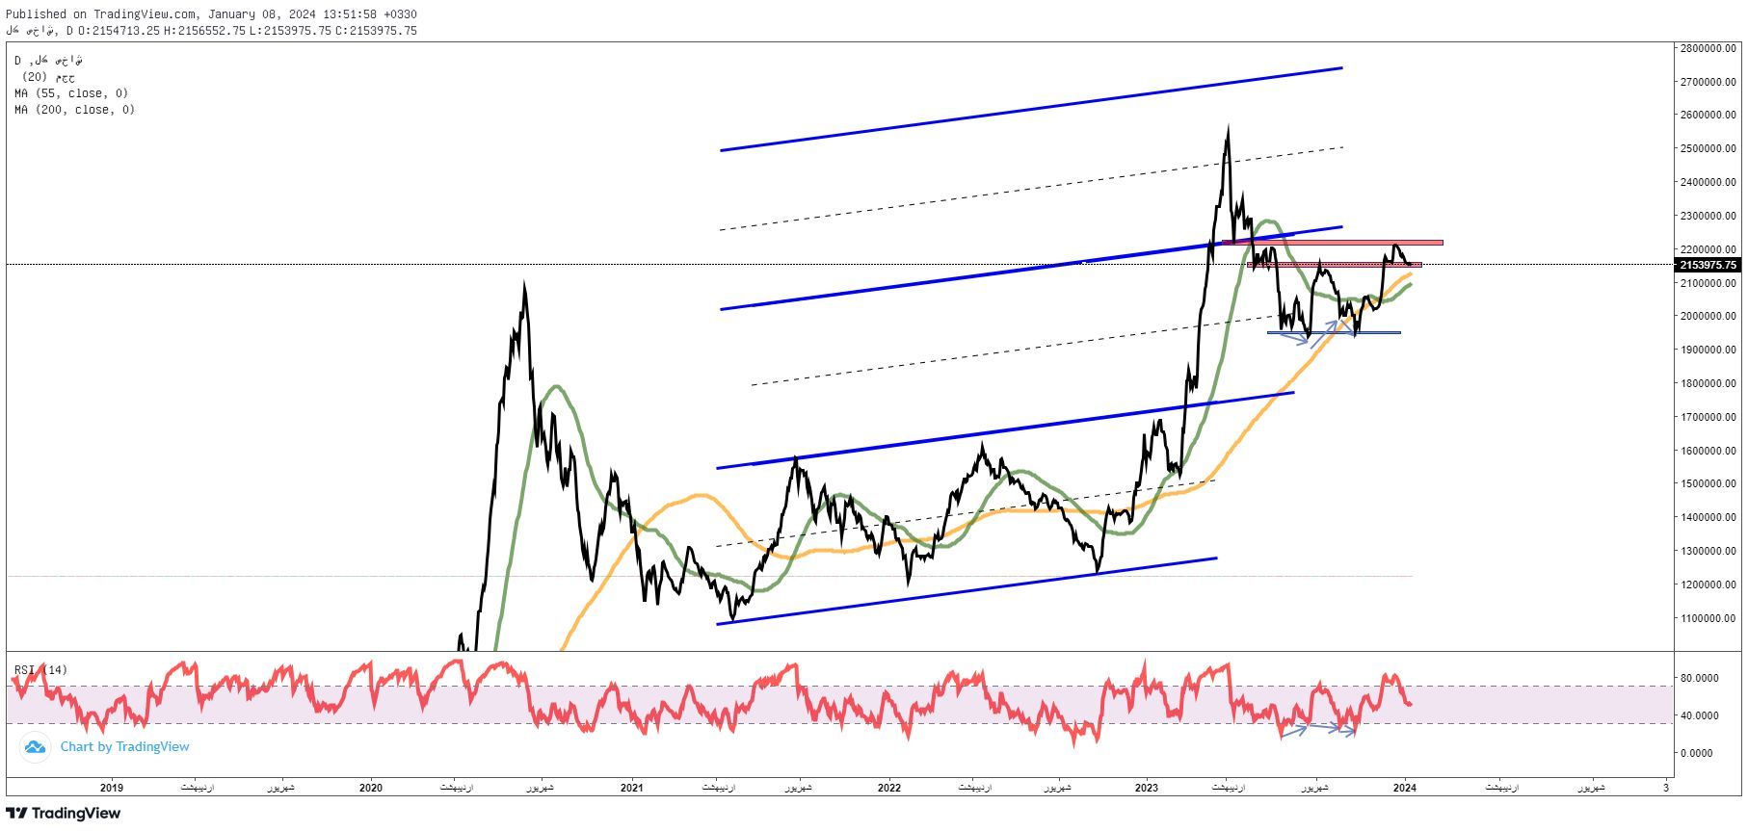Click the 1500000.00 price axis label
The width and height of the screenshot is (1748, 831).
[x=1709, y=484]
